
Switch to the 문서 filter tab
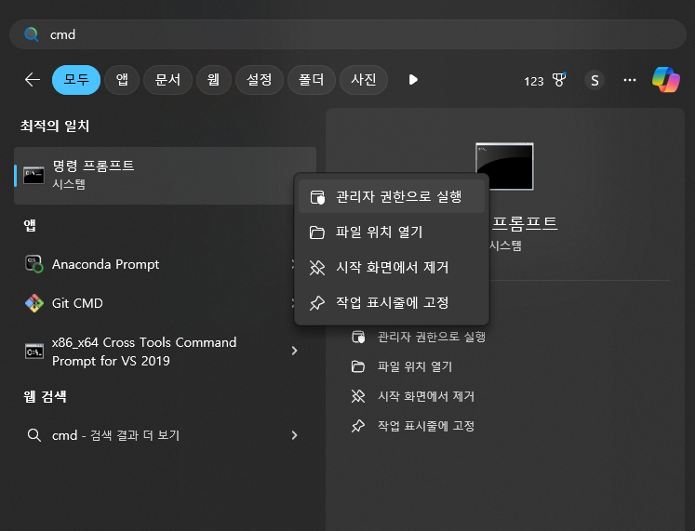167,80
